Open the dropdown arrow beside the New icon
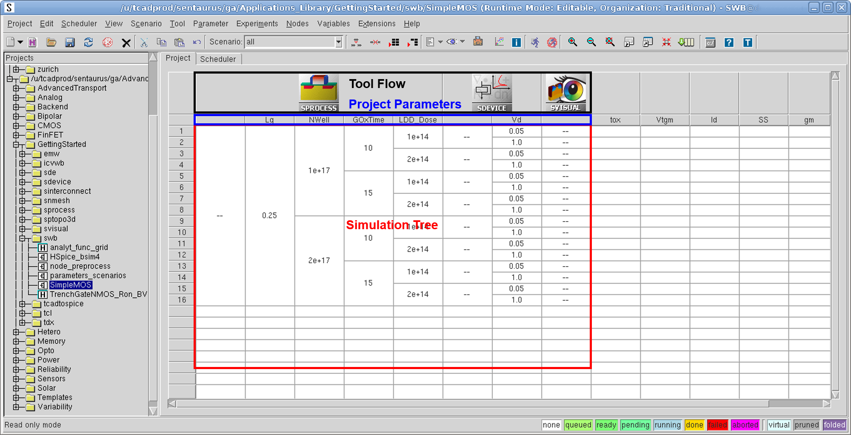The width and height of the screenshot is (851, 435). tap(20, 42)
